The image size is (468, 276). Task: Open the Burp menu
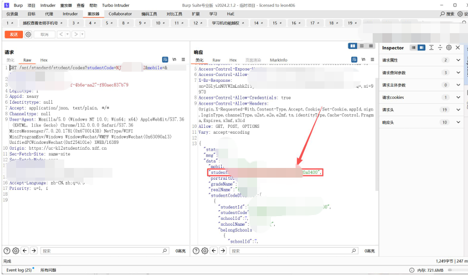[18, 5]
